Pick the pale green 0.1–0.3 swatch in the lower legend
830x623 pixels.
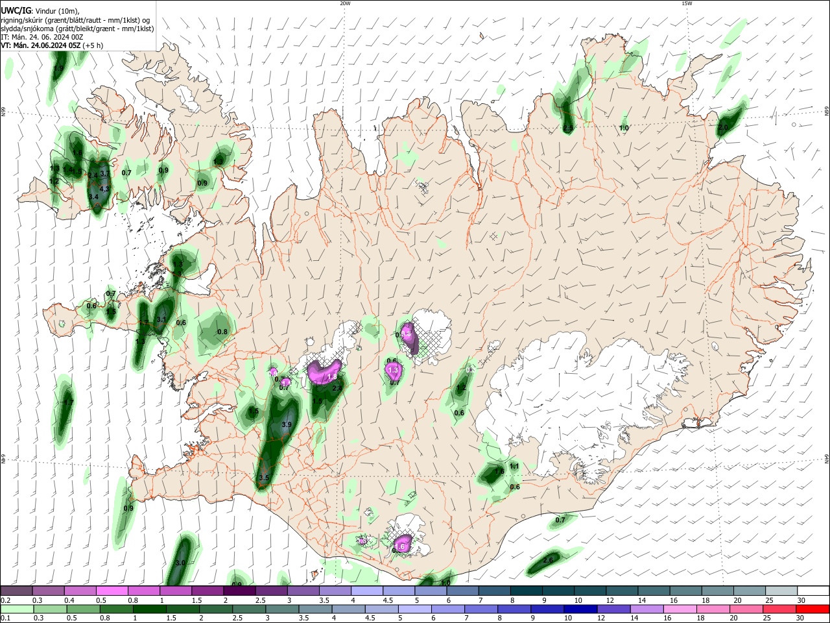[x=16, y=609]
